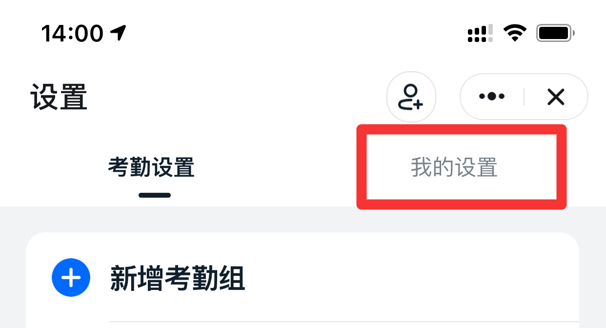Screen dimensions: 606x328
Task: Tap the blue plus circle icon
Action: 71,278
